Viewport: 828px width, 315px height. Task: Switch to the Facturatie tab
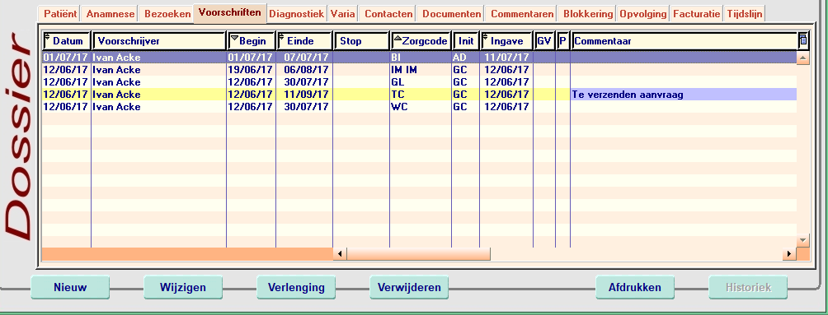pos(697,14)
